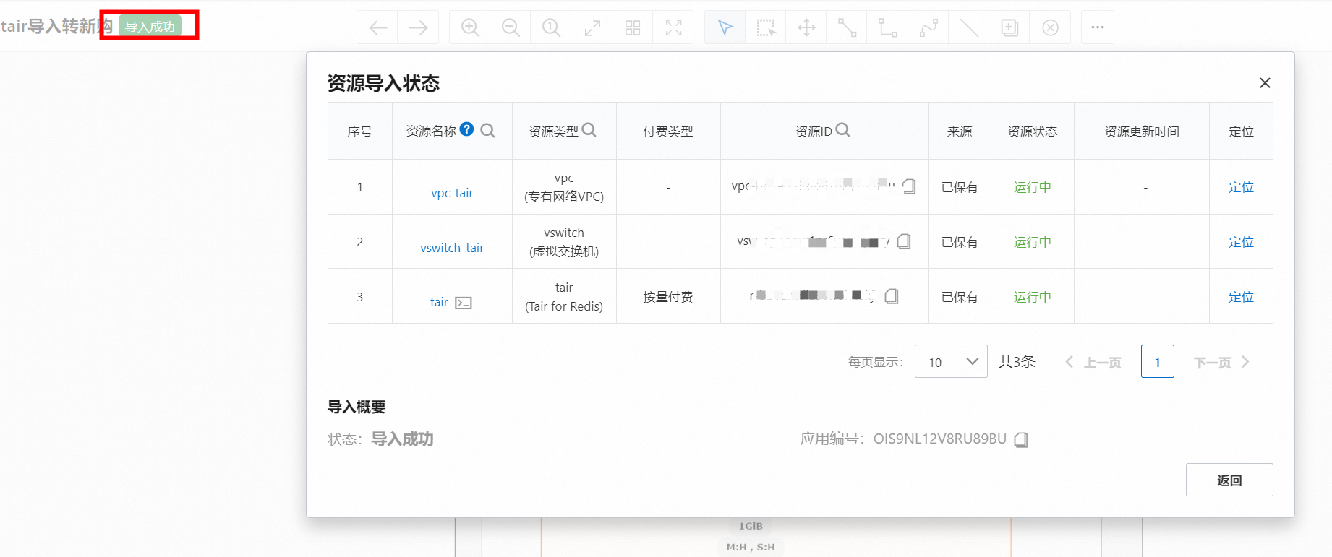Viewport: 1332px width, 557px height.
Task: Open the four-squares grid layout icon
Action: (633, 27)
